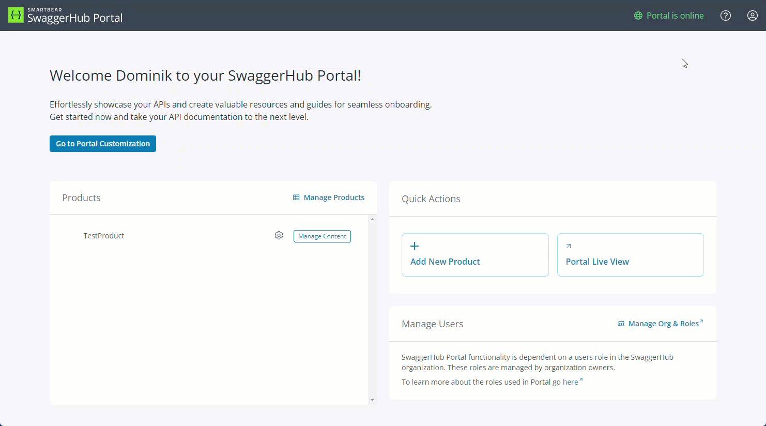Click the external arrow next to the here link
The image size is (766, 426).
581,379
